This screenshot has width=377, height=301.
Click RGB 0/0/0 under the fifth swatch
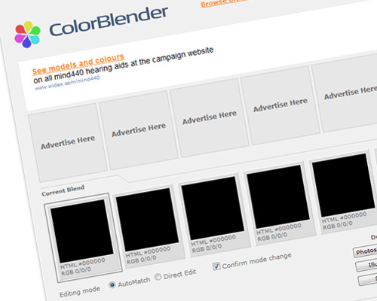point(338,225)
